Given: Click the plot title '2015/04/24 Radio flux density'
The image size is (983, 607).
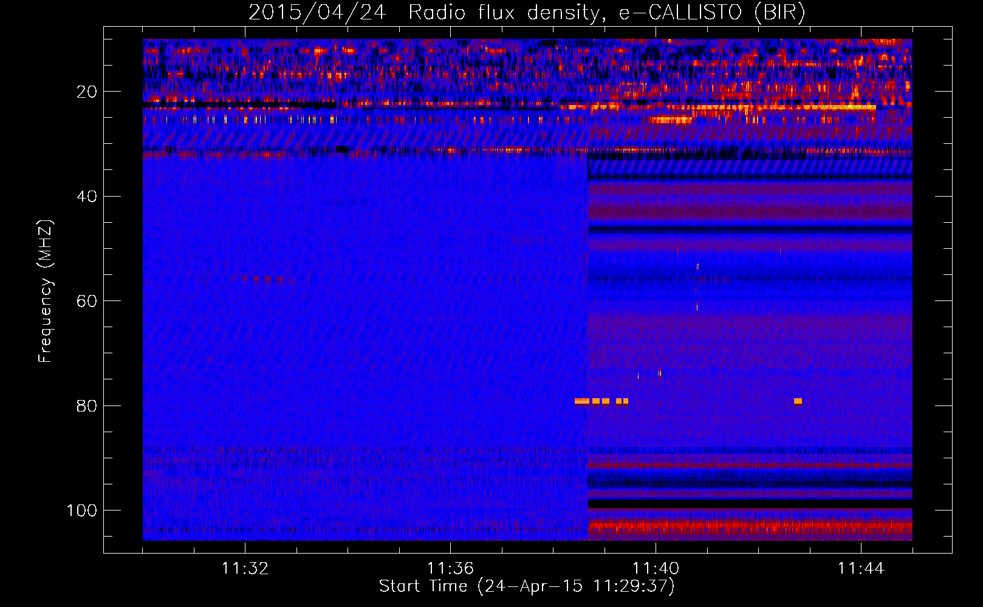Looking at the screenshot, I should tap(527, 12).
